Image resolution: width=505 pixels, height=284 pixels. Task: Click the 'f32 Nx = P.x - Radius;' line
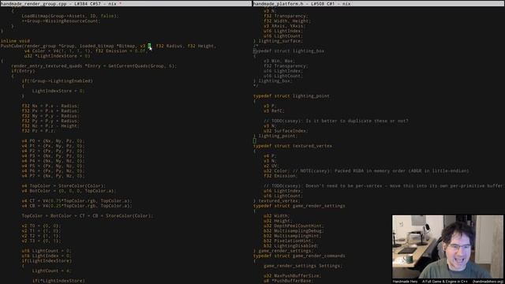pos(50,106)
